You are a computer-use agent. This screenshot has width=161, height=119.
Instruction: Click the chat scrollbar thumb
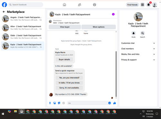coord(116,74)
